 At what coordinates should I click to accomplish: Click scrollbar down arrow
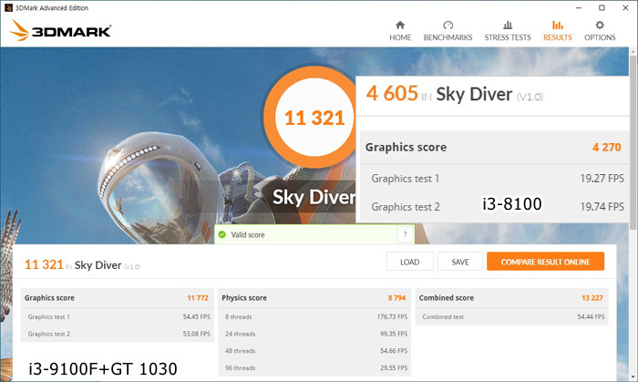633,377
